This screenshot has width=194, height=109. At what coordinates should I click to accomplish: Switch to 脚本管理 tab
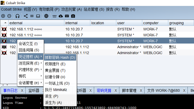(x=129, y=90)
